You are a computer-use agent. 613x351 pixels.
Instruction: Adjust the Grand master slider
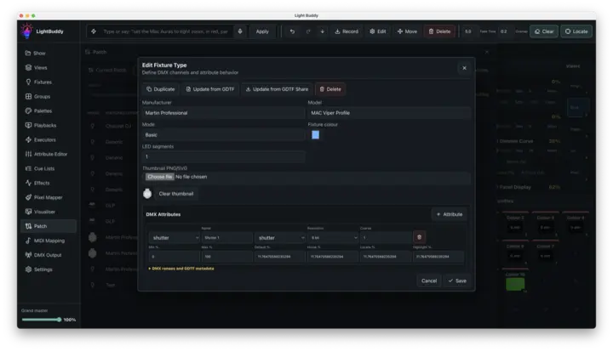point(41,320)
